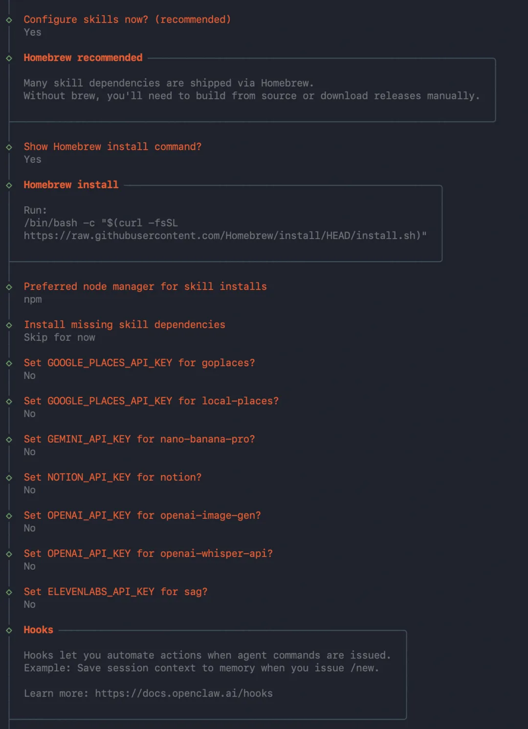
Task: Click the diamond beside Install missing skill dependencies
Action: pyautogui.click(x=9, y=325)
